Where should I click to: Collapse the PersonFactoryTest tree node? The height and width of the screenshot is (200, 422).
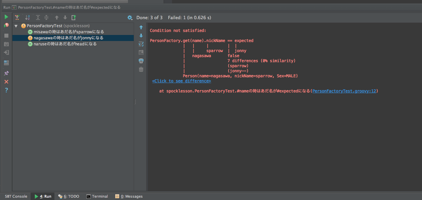[16, 26]
